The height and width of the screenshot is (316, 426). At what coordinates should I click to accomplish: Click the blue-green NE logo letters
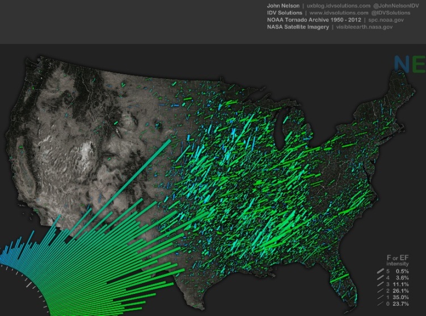[x=410, y=64]
